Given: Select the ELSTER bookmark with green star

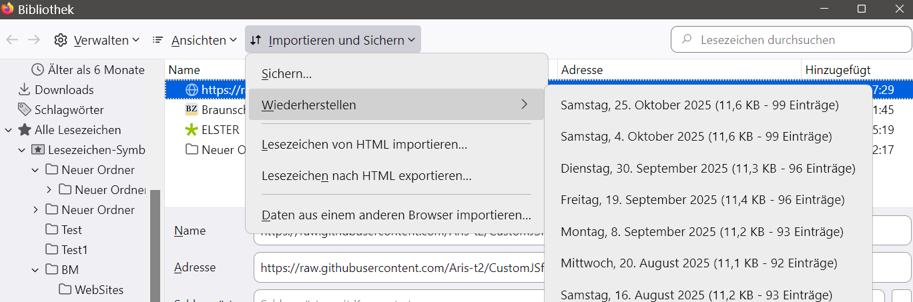Looking at the screenshot, I should [x=192, y=130].
